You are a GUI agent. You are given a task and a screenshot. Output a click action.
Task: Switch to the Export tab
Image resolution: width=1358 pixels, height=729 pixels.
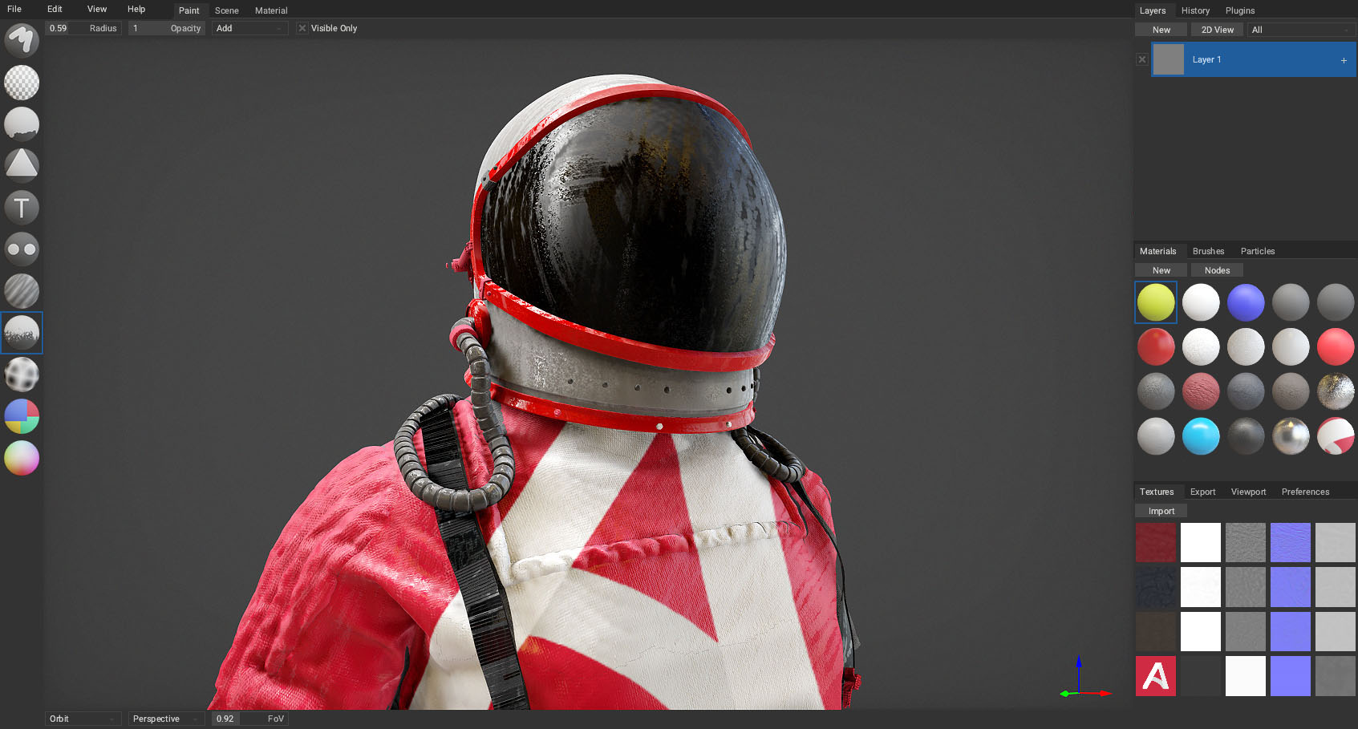coord(1202,492)
